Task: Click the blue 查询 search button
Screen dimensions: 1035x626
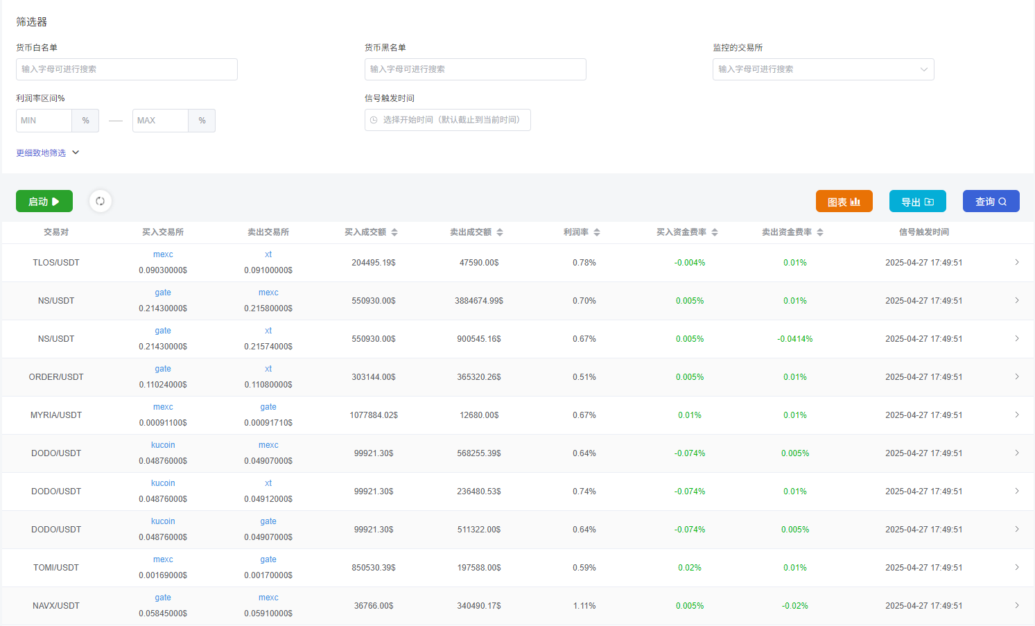Action: coord(991,202)
